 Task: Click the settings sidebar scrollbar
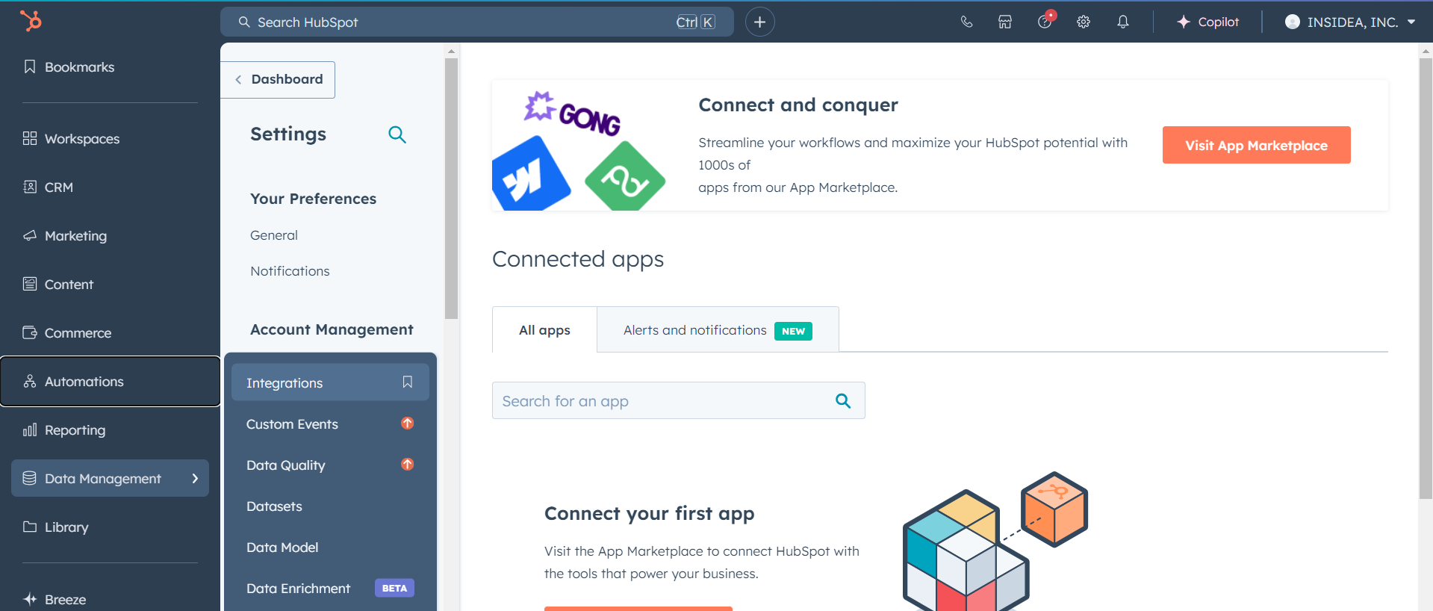[x=451, y=187]
